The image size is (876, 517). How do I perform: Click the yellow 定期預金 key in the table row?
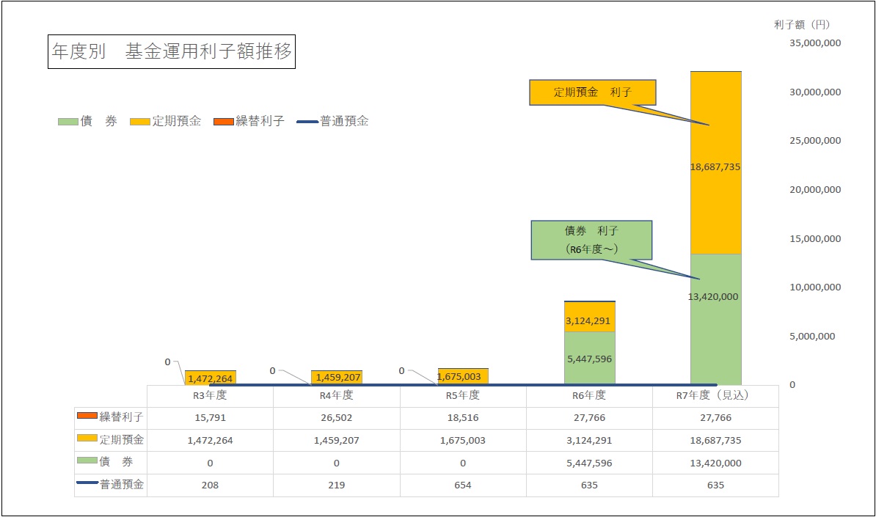[x=87, y=438]
